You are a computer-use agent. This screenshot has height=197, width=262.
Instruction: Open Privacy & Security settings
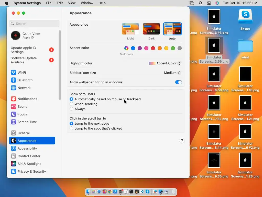coord(28,172)
